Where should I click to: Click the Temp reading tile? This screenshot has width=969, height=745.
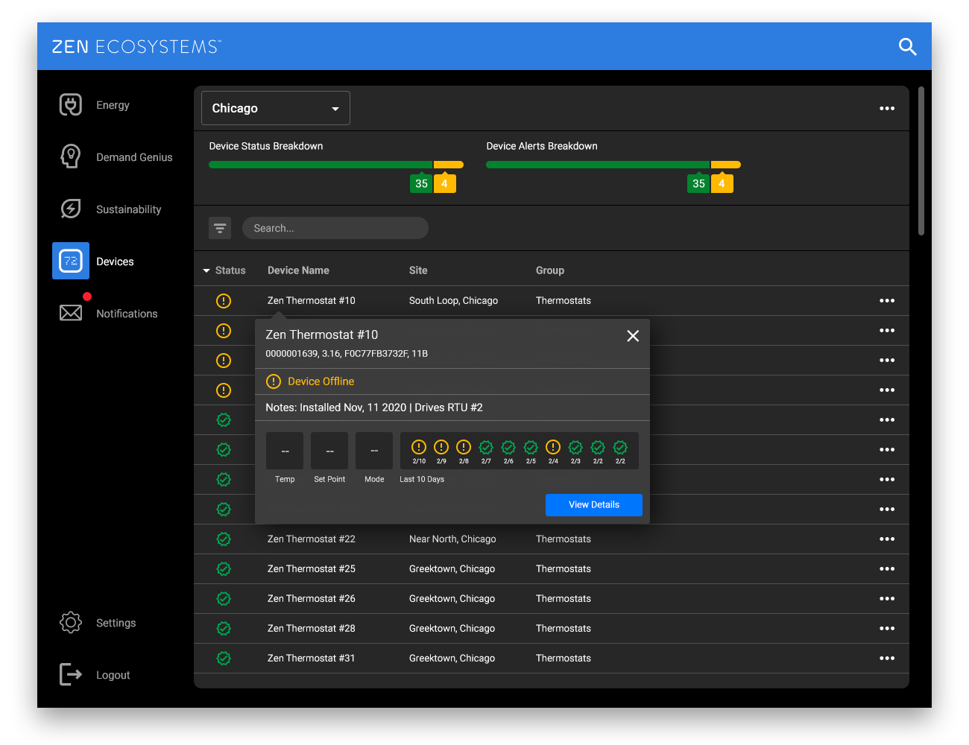point(285,451)
